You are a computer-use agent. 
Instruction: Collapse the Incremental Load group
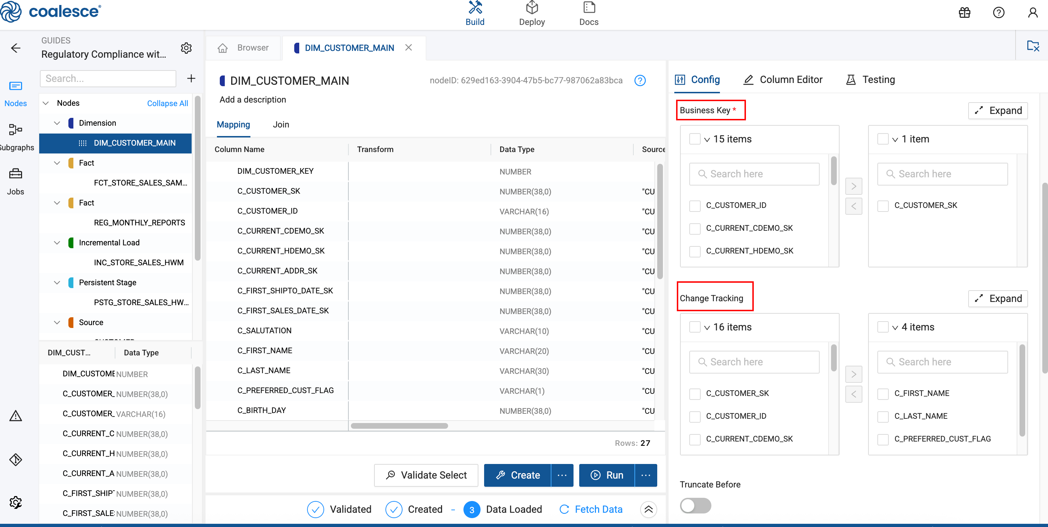[57, 242]
